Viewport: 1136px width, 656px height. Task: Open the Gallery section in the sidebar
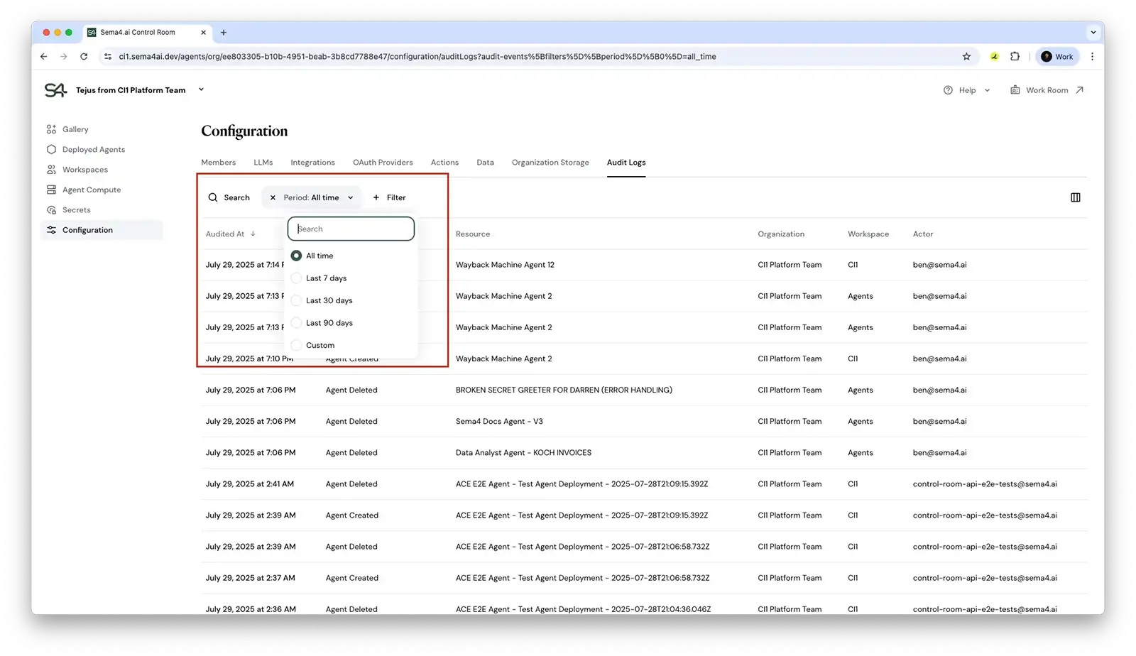[75, 129]
